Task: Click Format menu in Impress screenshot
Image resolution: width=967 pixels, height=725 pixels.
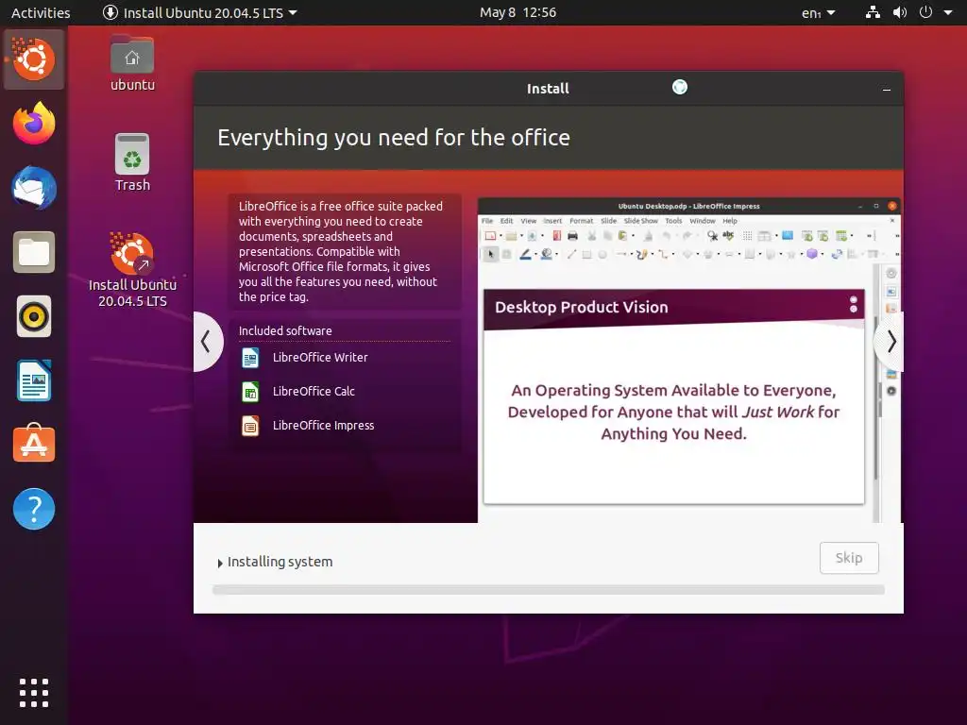Action: (581, 221)
